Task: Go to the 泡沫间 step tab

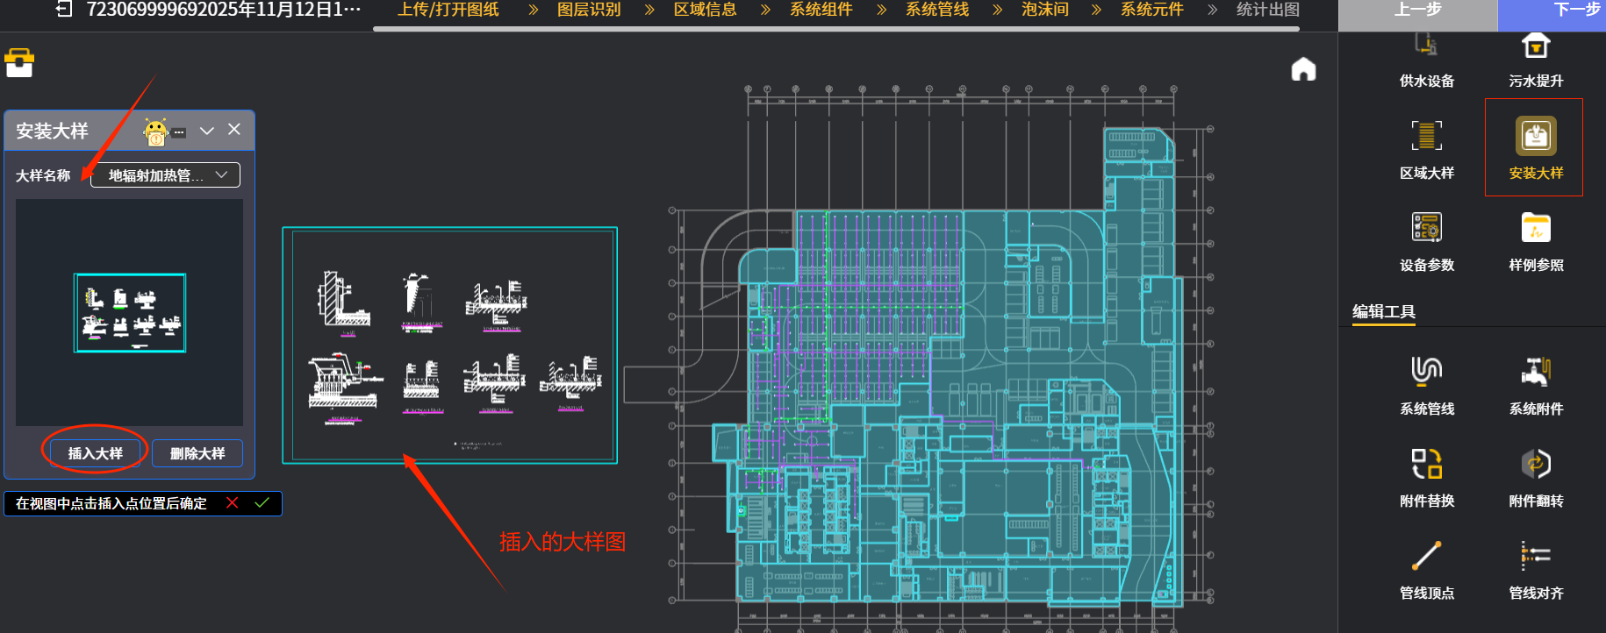Action: click(x=1044, y=10)
